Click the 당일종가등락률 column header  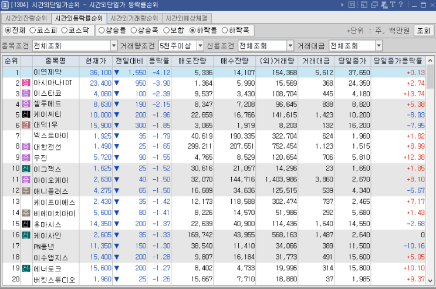pos(398,61)
